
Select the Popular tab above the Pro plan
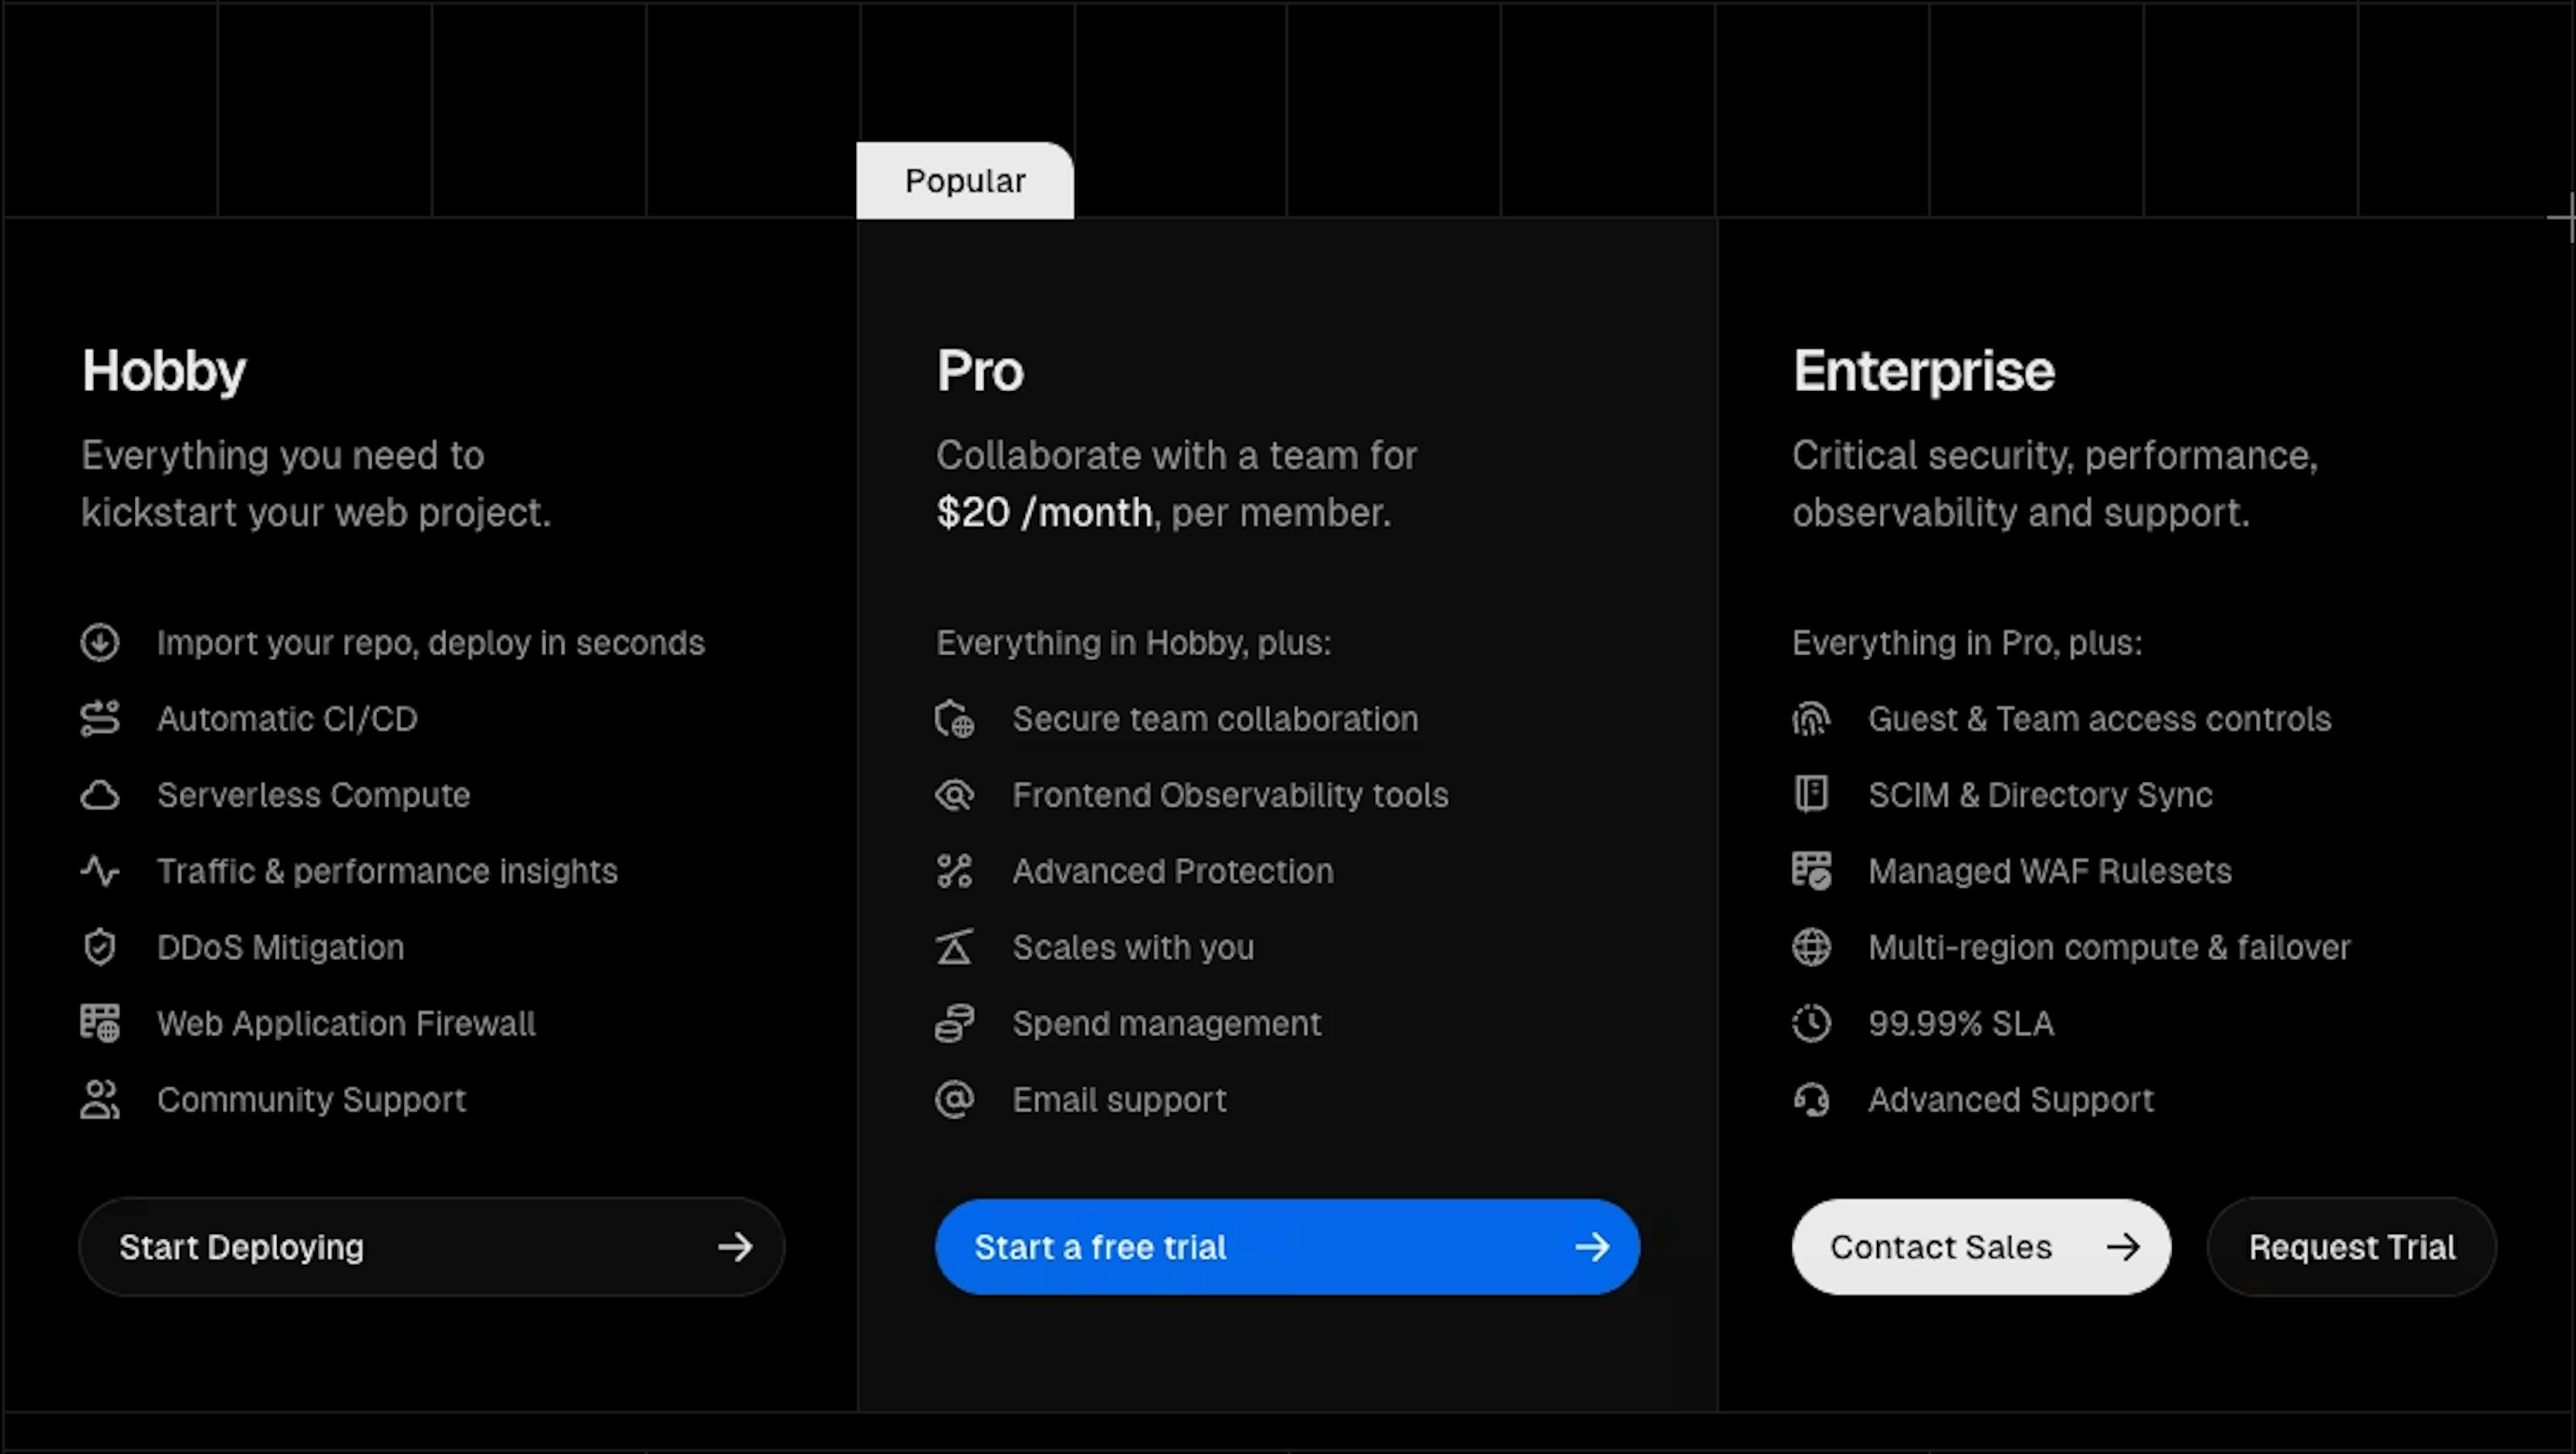[x=964, y=181]
